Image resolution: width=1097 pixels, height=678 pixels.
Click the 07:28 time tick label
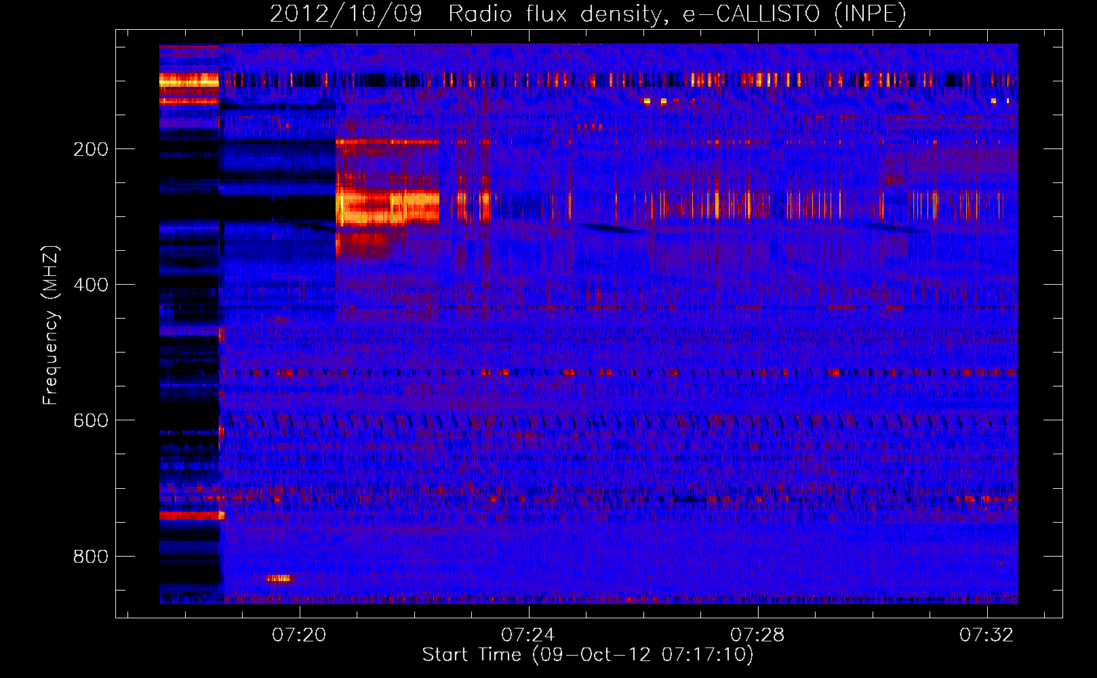pyautogui.click(x=757, y=635)
